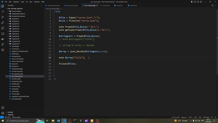Click CRLF end-of-line selector
This screenshot has height=123, width=218.
coord(195,117)
